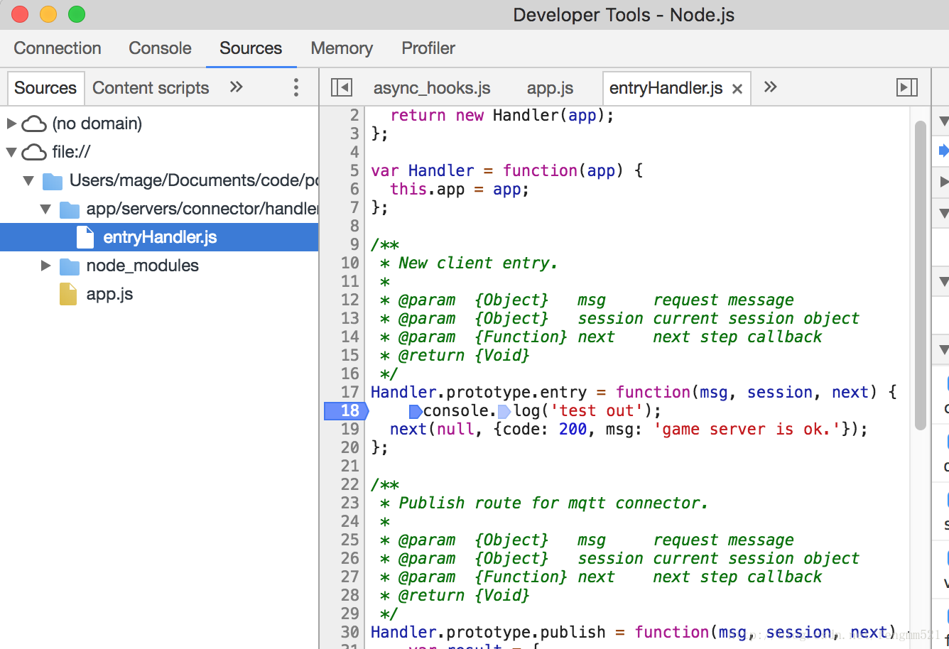This screenshot has height=649, width=949.
Task: Select entryHandler.js in the file tree
Action: 159,237
